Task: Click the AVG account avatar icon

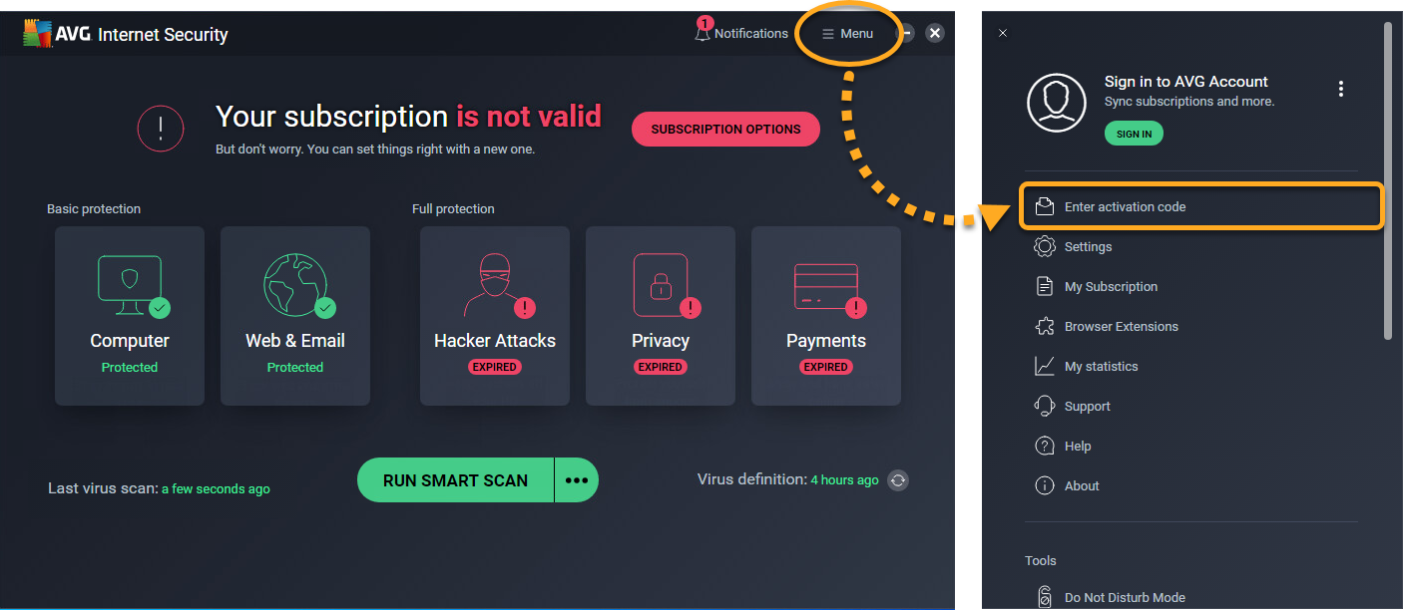Action: coord(1057,103)
